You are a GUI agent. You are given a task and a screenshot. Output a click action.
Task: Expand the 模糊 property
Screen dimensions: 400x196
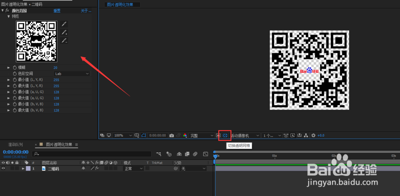[x=8, y=67]
